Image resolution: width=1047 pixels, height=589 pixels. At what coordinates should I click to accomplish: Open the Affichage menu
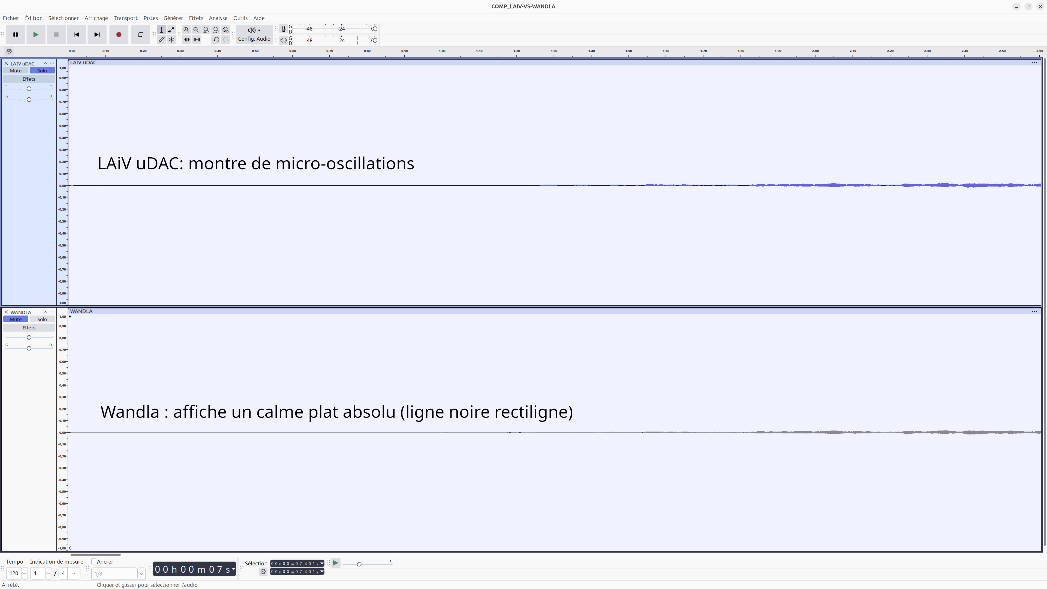coord(96,18)
